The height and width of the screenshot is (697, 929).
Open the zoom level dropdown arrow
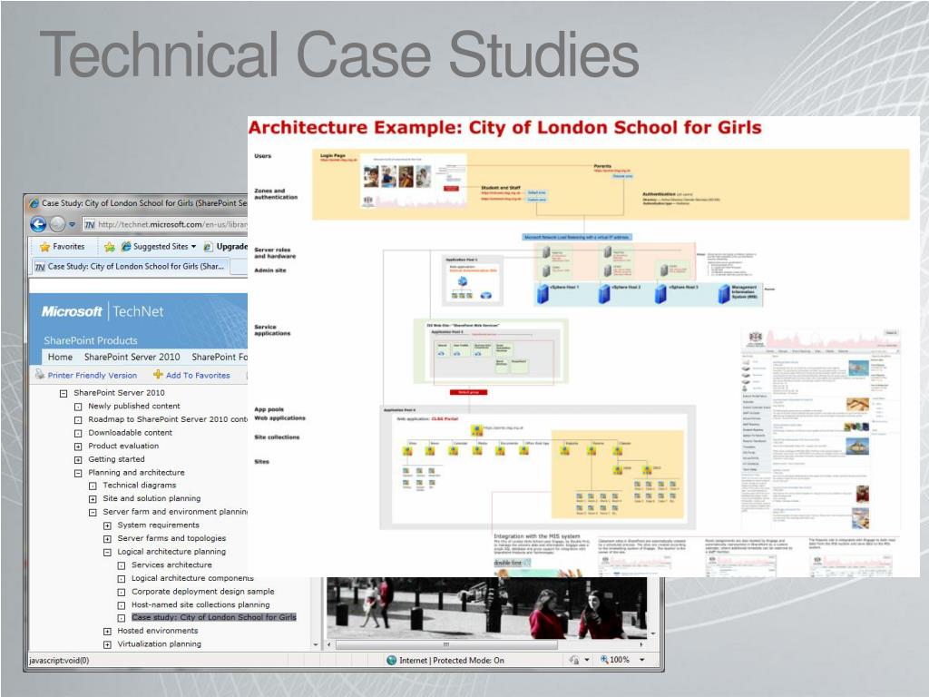pos(641,660)
